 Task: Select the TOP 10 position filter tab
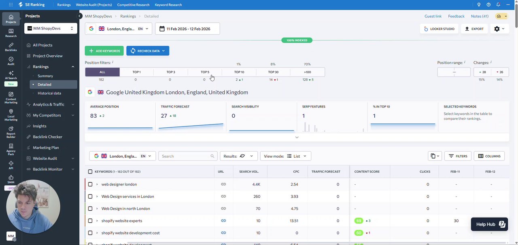coord(239,72)
